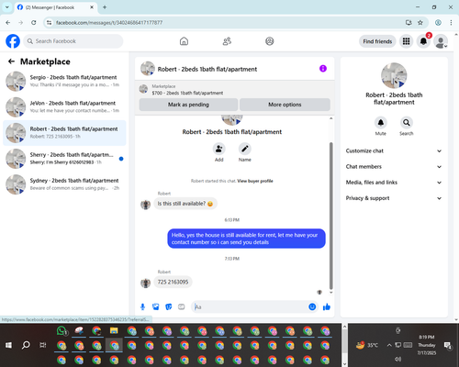The height and width of the screenshot is (367, 459).
Task: Click Robert's profile picture in right panel
Action: [394, 75]
